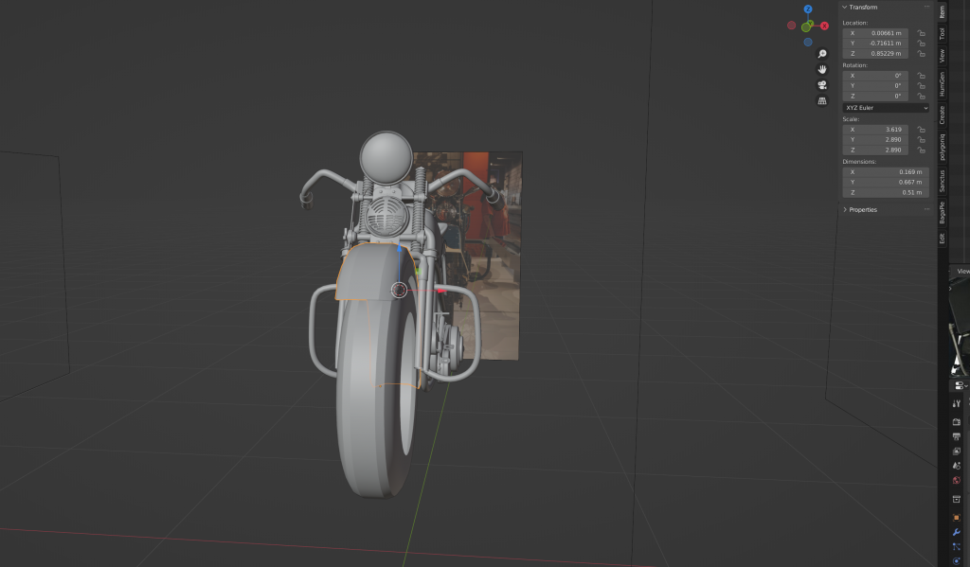970x567 pixels.
Task: Open the Modifiers wrench properties tab
Action: (x=957, y=532)
